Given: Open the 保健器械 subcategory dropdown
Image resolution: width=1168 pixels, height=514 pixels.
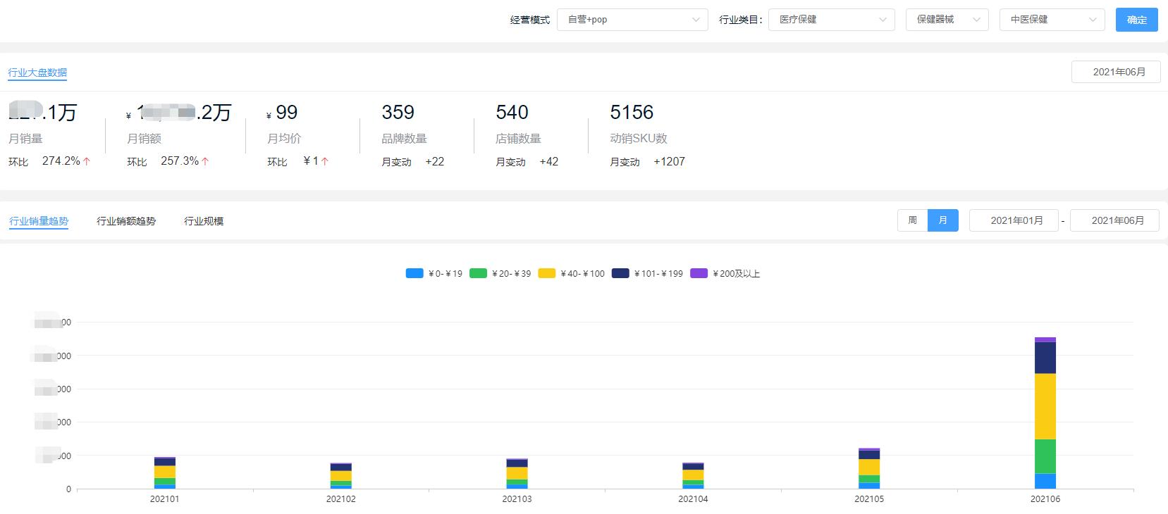Looking at the screenshot, I should 947,20.
